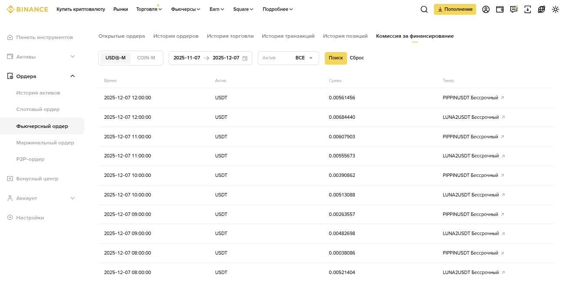Open PIPPINUSDT Бессрочный ticker with sum 0.00561456
Screen dimensions: 567x281
(470, 98)
